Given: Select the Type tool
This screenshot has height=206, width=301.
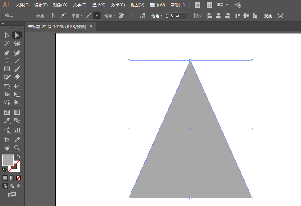Looking at the screenshot, I should pyautogui.click(x=7, y=61).
